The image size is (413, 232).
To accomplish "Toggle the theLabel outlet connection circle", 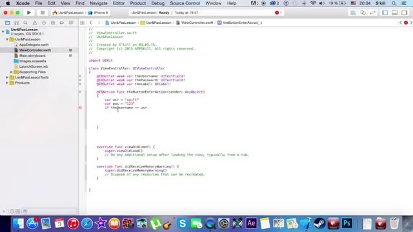I will (x=80, y=84).
